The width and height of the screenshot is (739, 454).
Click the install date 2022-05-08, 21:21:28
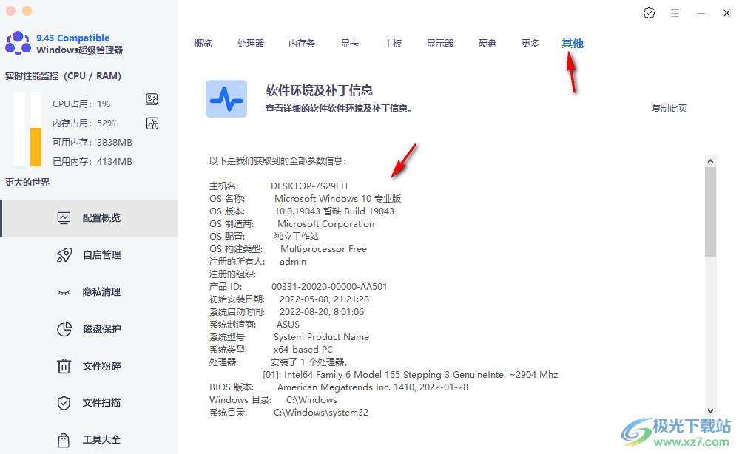click(x=324, y=299)
